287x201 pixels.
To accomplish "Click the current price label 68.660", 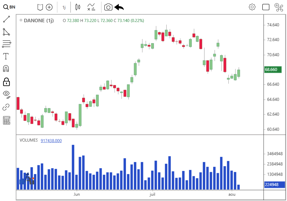I will coord(273,70).
